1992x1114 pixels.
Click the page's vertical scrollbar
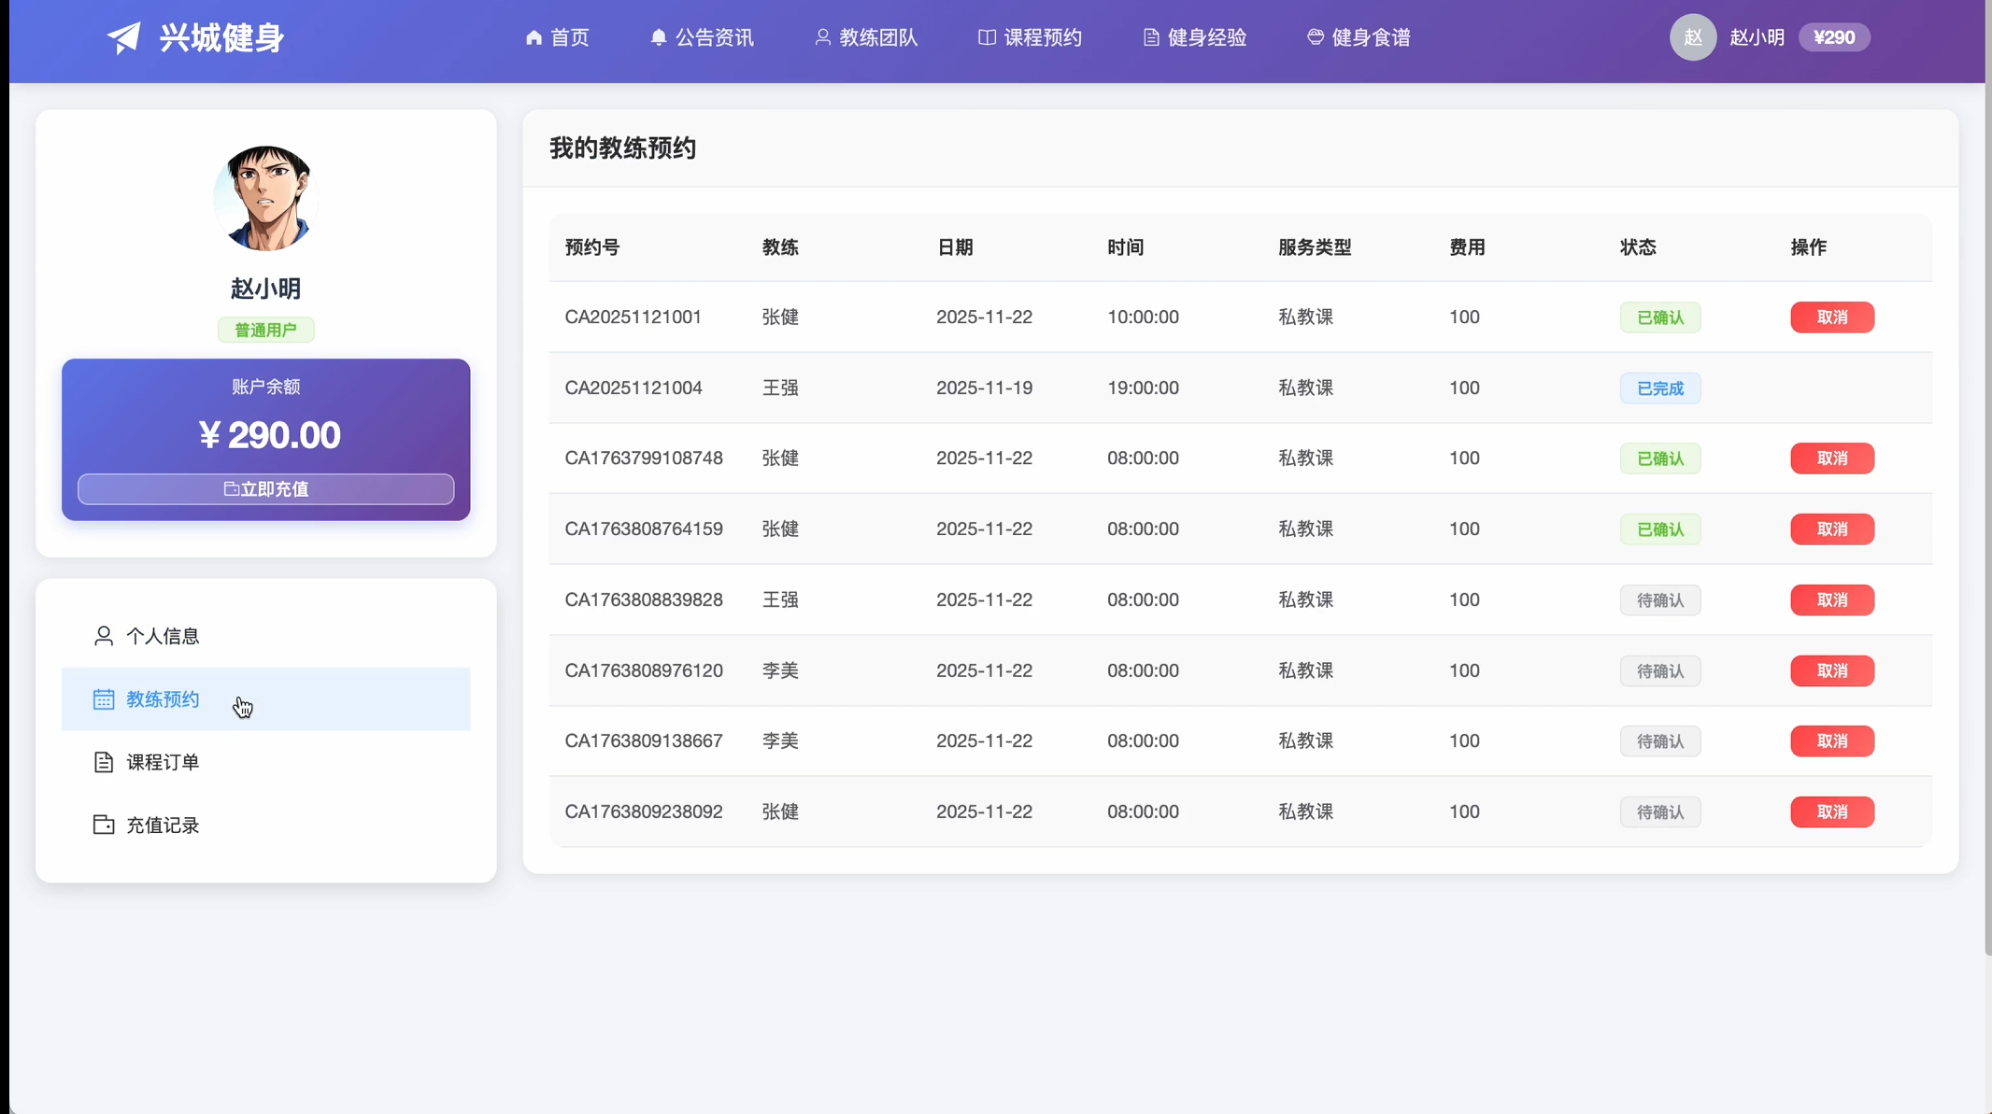pos(1987,467)
